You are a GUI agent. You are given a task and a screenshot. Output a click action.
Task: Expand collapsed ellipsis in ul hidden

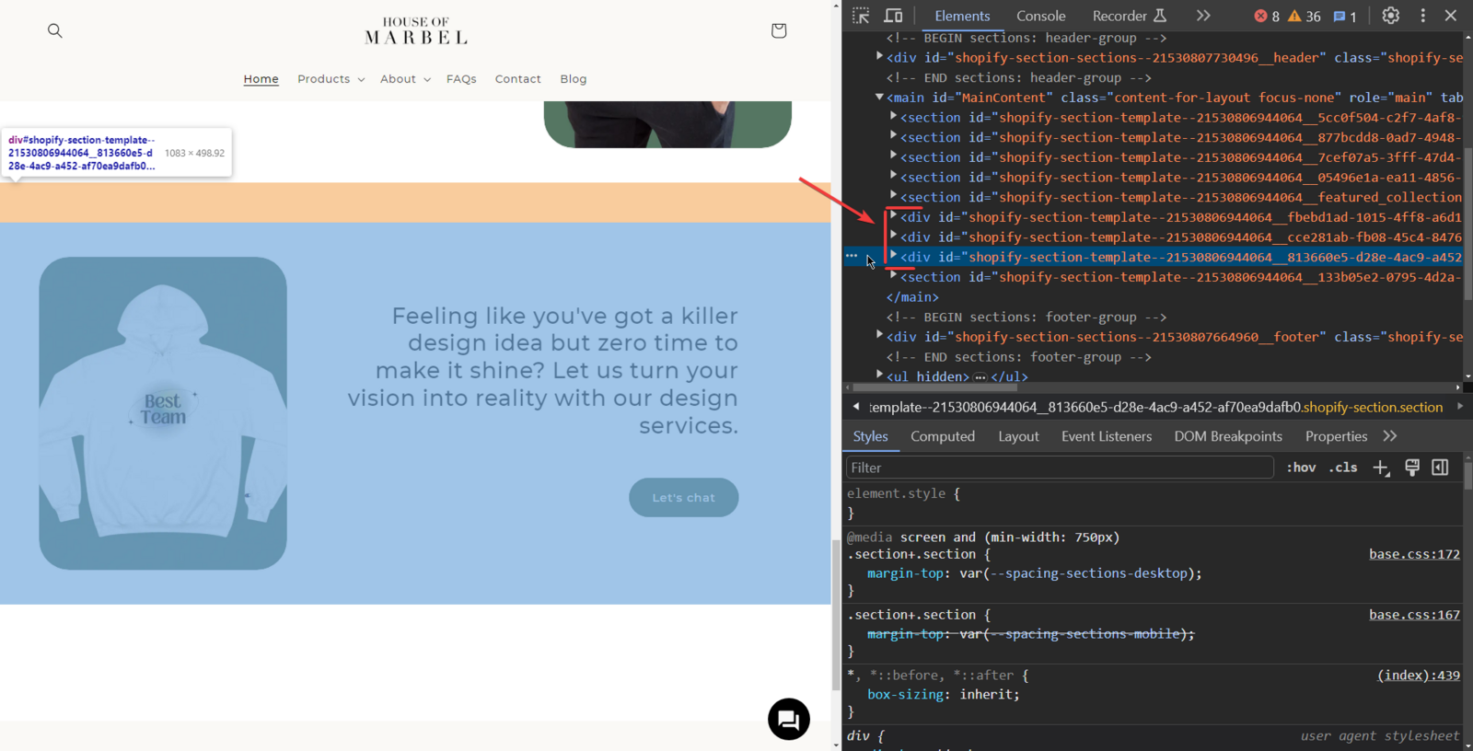pos(980,377)
